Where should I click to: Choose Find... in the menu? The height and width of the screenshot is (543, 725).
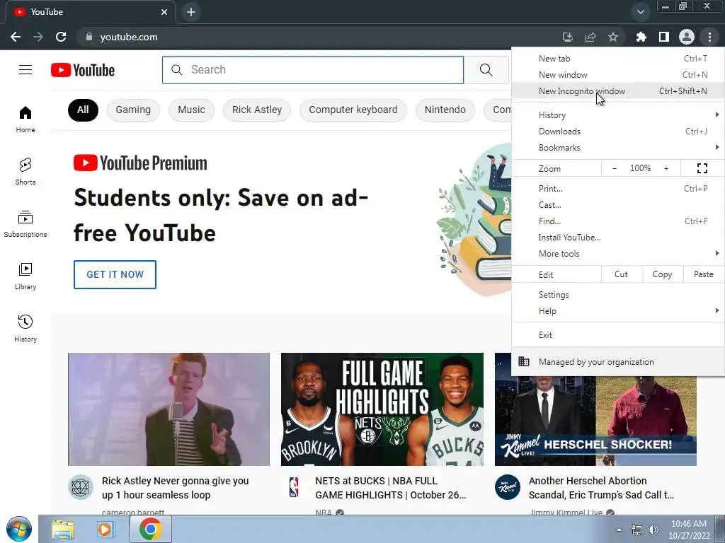(x=617, y=221)
